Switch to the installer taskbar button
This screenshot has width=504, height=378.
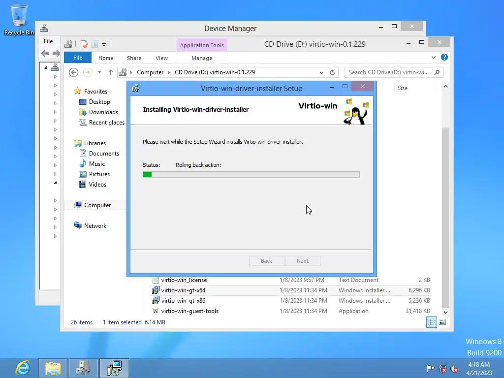114,368
